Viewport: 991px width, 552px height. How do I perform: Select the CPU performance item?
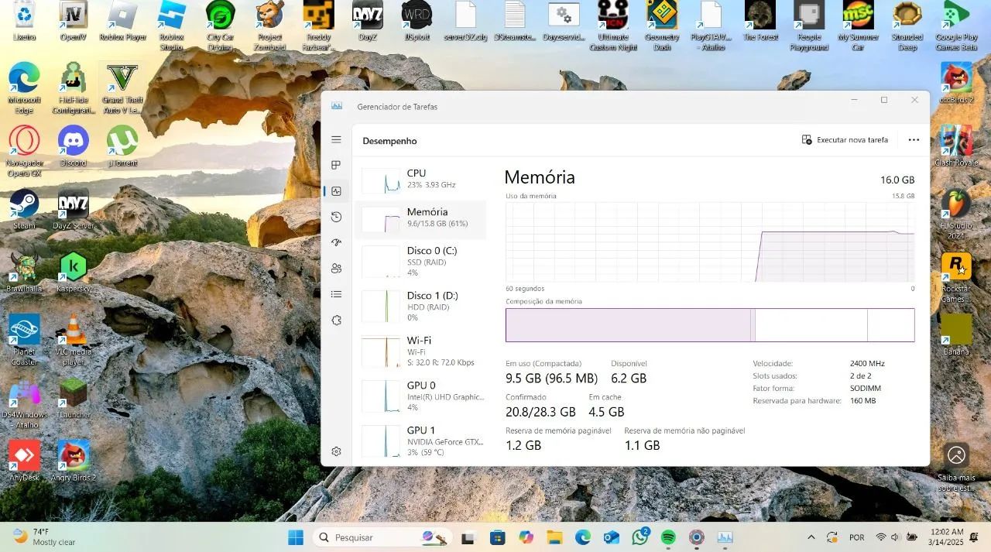coord(420,180)
